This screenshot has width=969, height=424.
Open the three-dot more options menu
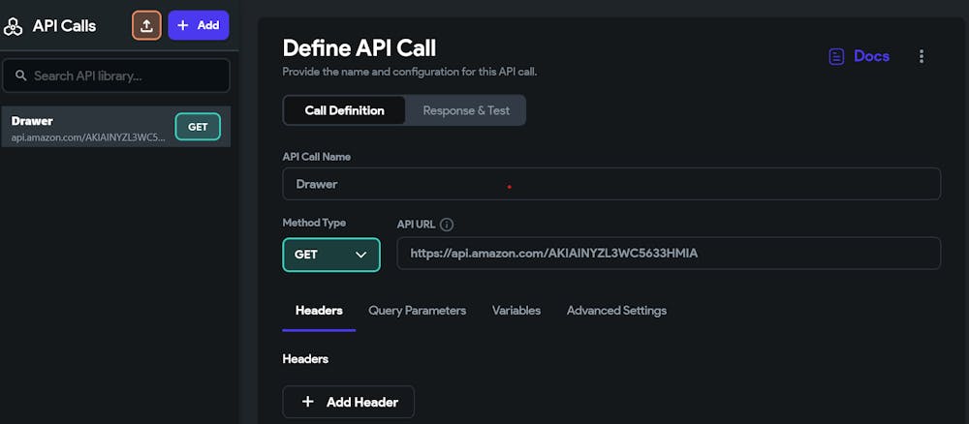point(921,56)
